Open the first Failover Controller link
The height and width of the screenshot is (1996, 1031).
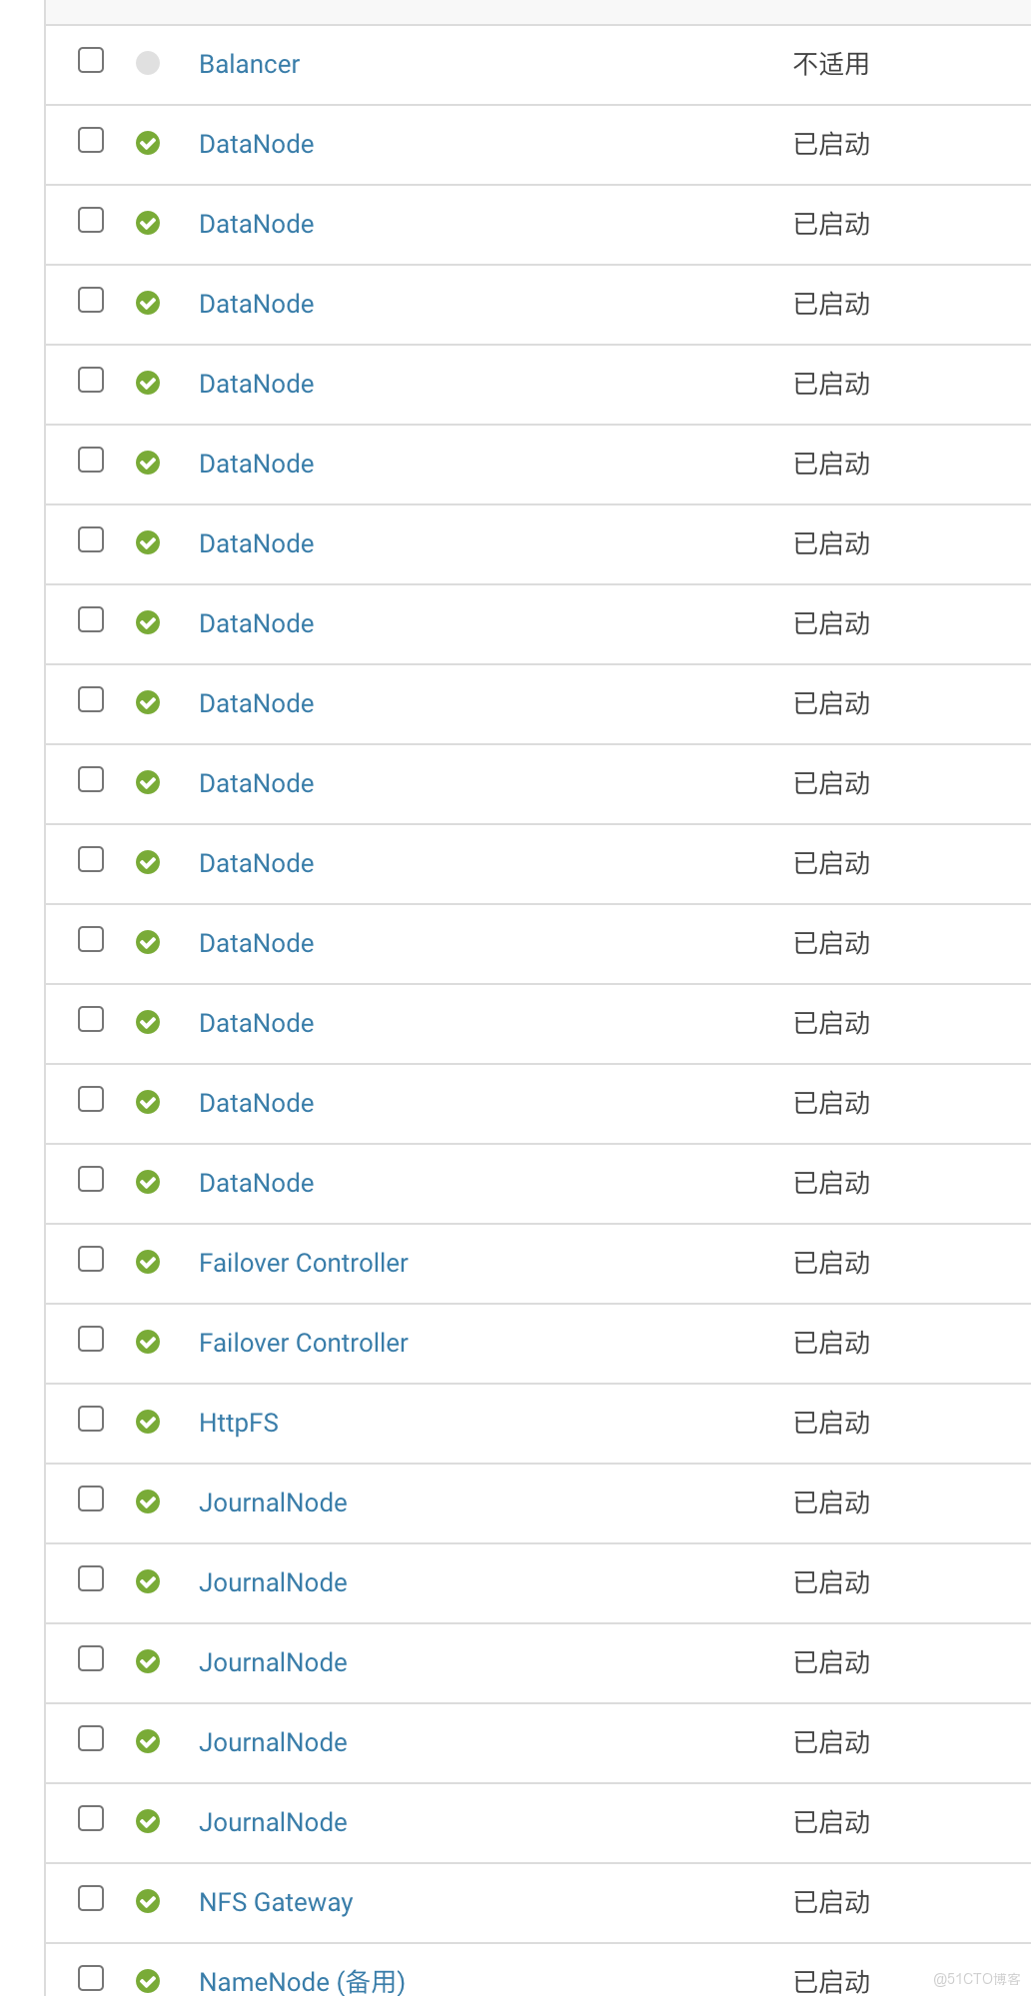pyautogui.click(x=303, y=1262)
